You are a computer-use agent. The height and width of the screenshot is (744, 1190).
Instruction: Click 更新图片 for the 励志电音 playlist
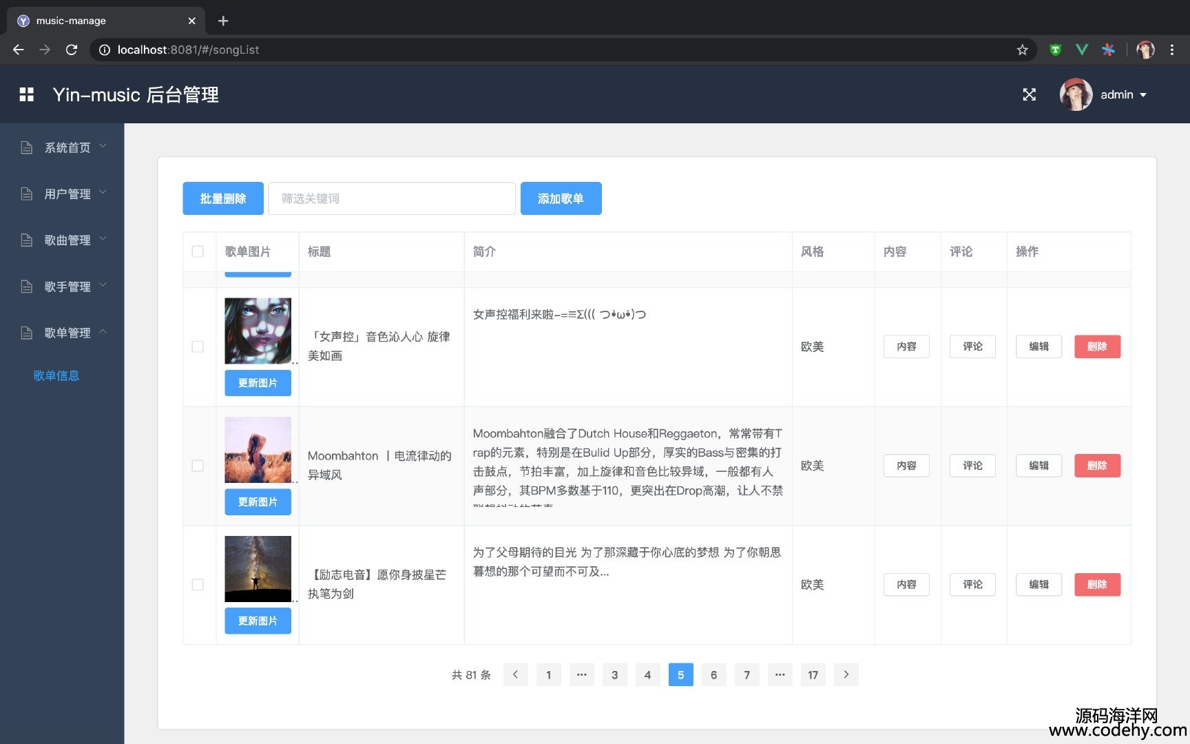[x=258, y=621]
